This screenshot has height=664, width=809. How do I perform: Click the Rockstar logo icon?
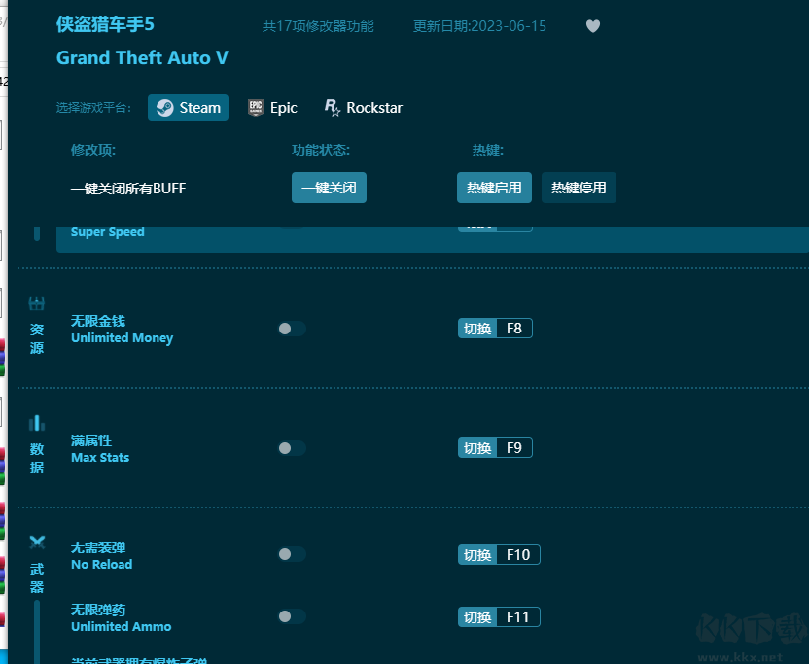click(x=332, y=107)
